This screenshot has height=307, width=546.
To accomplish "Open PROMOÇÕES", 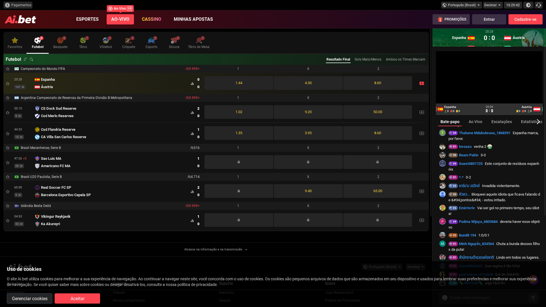I will (x=451, y=19).
